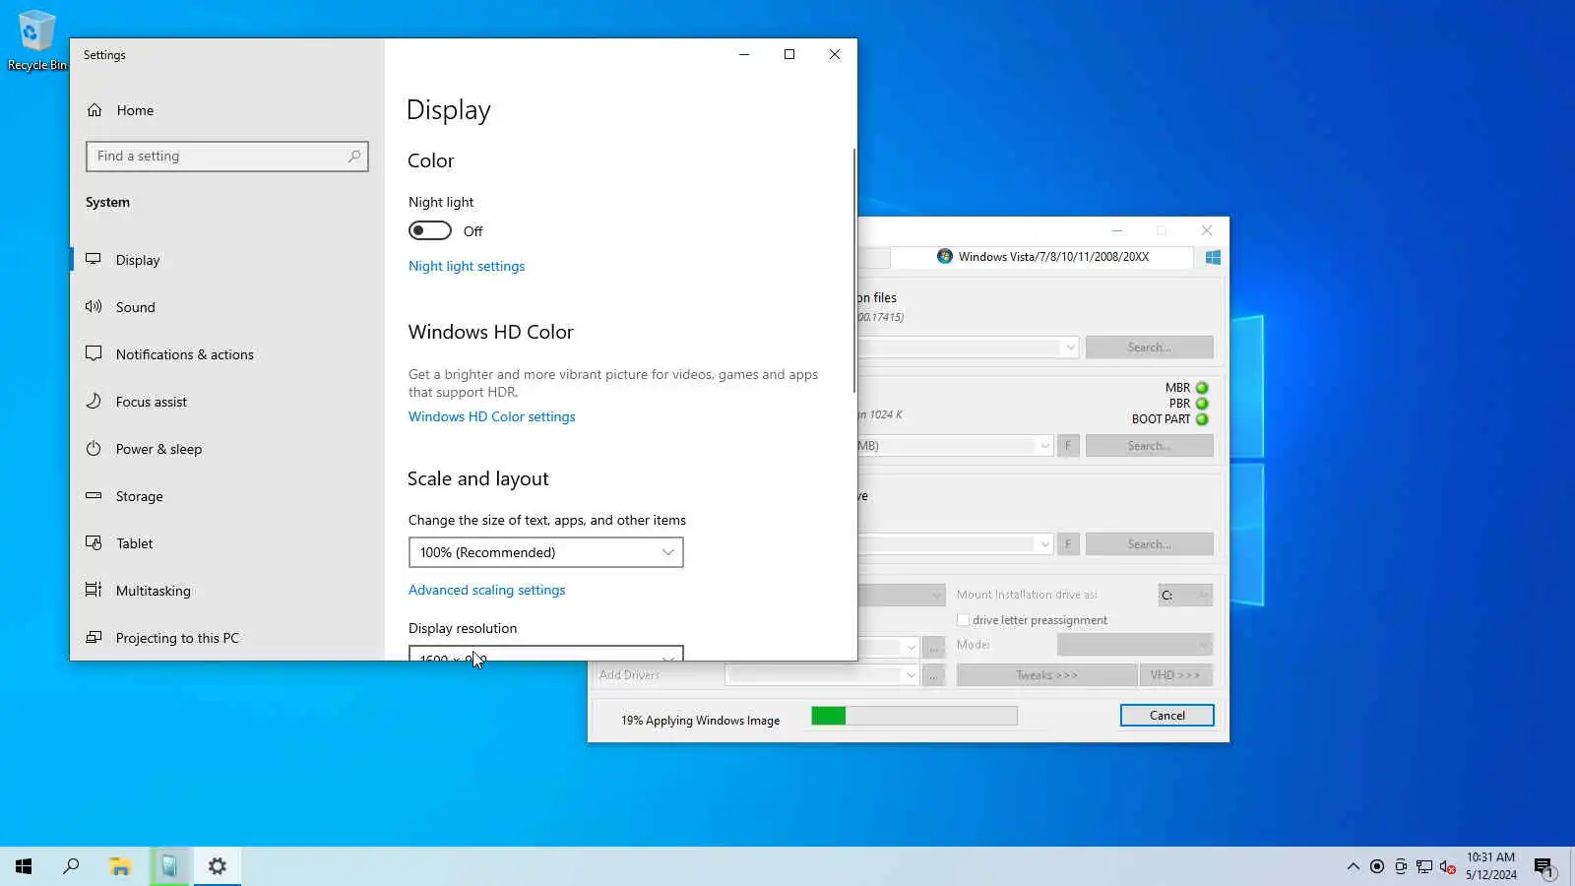The height and width of the screenshot is (886, 1575).
Task: Click the magnifier icon in Find a setting
Action: [x=354, y=156]
